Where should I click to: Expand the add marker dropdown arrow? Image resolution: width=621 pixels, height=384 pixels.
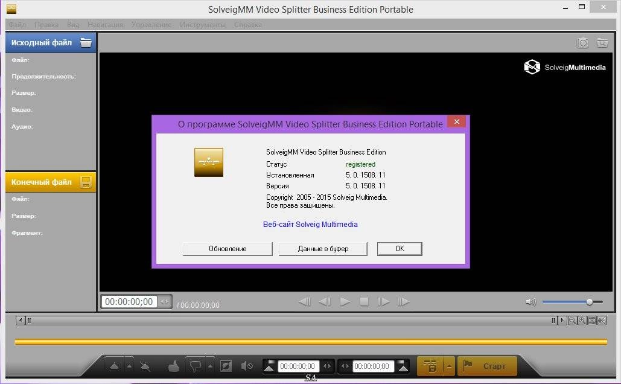point(130,366)
